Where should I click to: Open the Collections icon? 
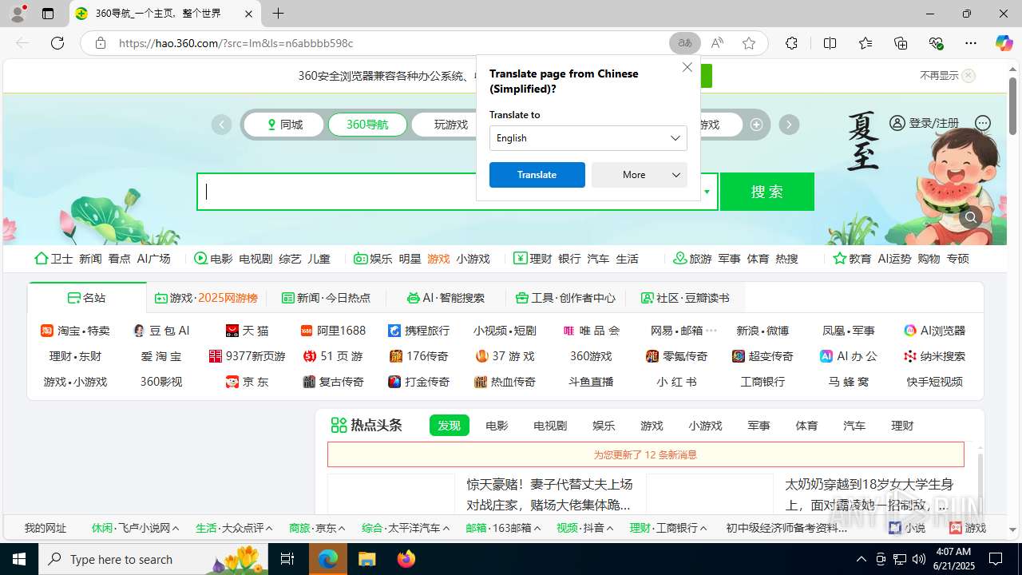pos(901,43)
